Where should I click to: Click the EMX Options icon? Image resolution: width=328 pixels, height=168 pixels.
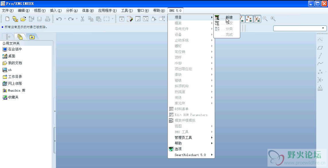[x=171, y=149]
